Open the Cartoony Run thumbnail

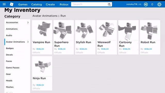pos(128,30)
